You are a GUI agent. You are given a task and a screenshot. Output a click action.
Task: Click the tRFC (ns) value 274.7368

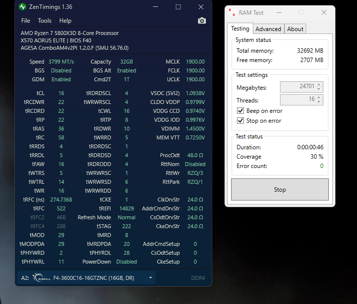[61, 200]
